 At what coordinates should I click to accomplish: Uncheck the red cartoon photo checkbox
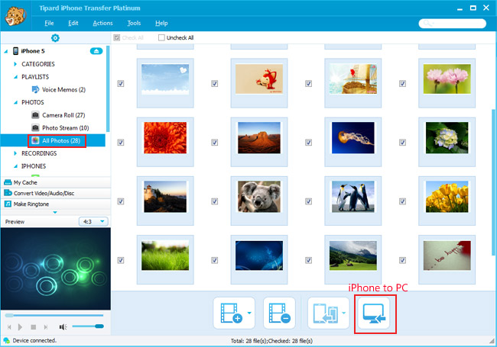[x=215, y=83]
